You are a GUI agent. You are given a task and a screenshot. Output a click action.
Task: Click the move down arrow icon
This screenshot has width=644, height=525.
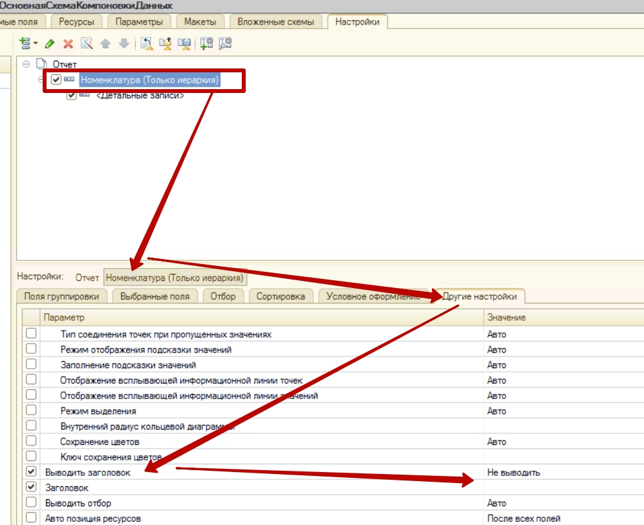123,44
